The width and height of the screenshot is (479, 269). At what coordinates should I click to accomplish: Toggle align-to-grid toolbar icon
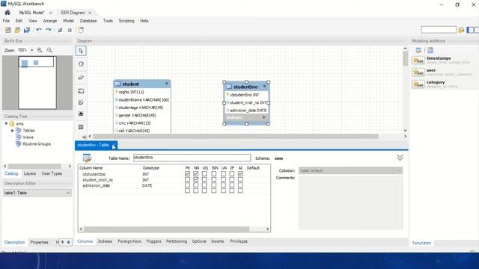click(70, 30)
